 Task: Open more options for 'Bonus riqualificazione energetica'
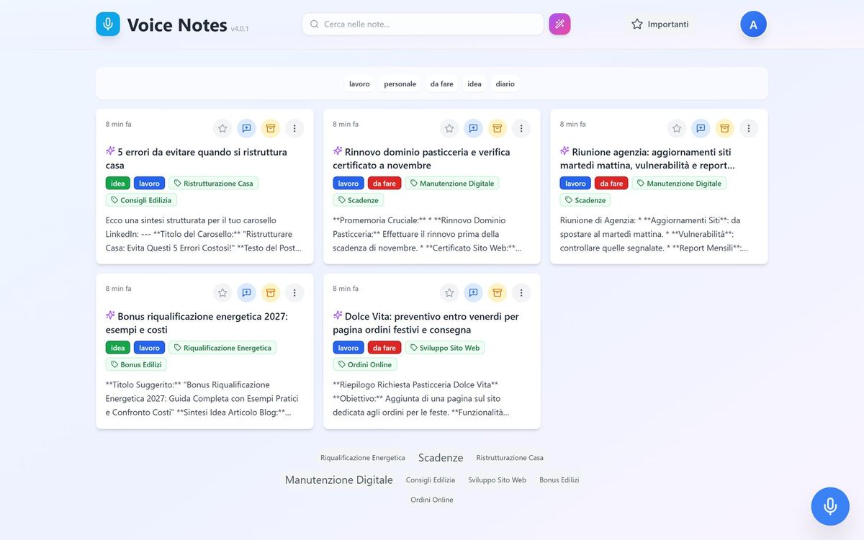(294, 293)
